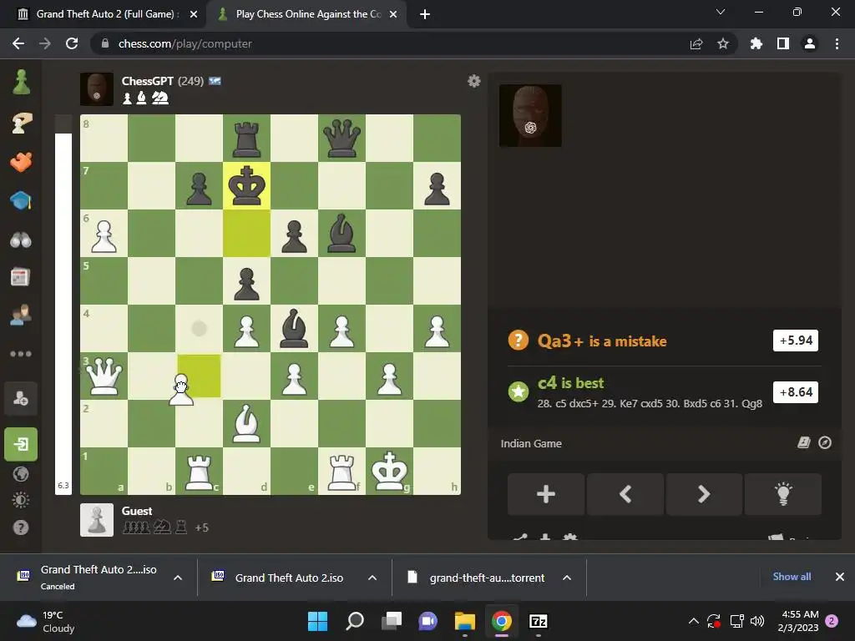
Task: Open the More three-dots sidebar menu
Action: tap(21, 354)
